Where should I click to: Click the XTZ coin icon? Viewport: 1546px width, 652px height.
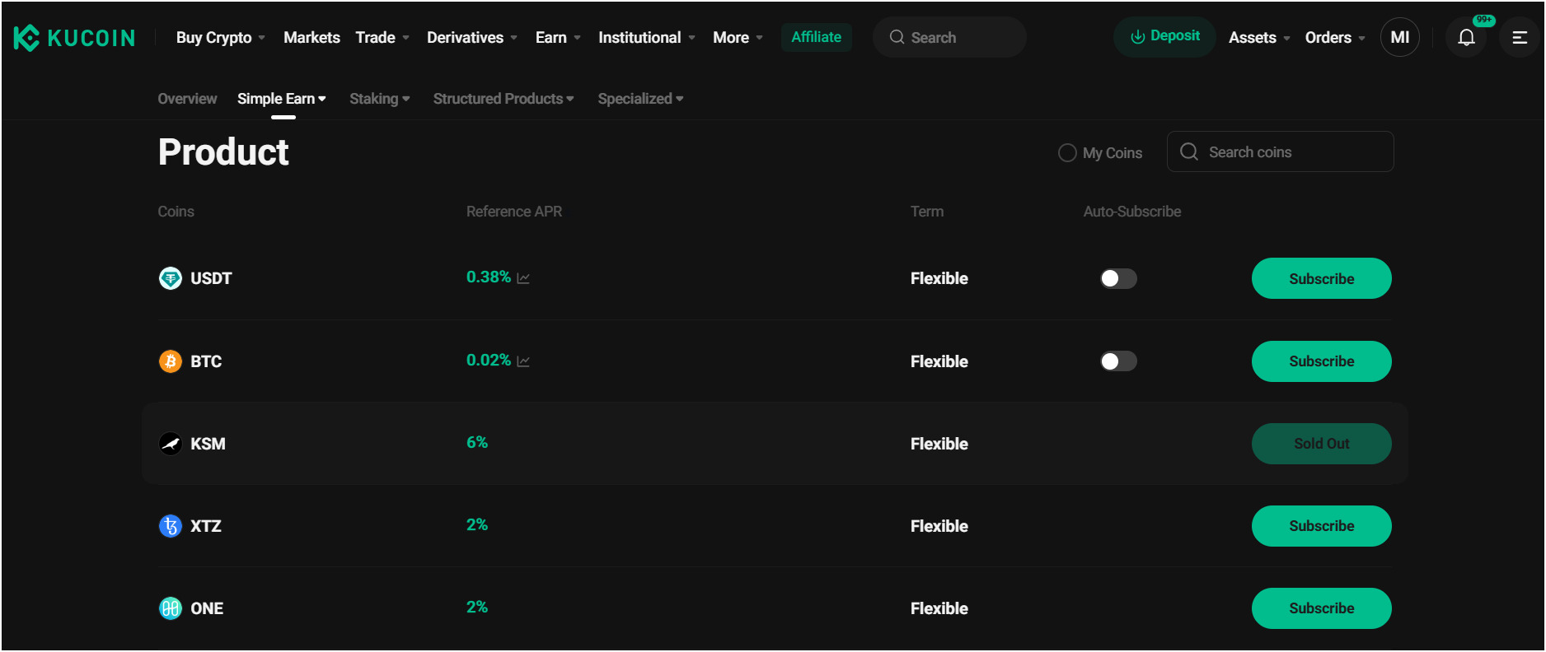pyautogui.click(x=171, y=526)
